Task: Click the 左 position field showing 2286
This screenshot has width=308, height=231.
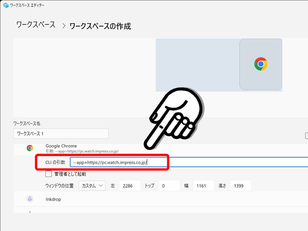Action: pos(130,186)
